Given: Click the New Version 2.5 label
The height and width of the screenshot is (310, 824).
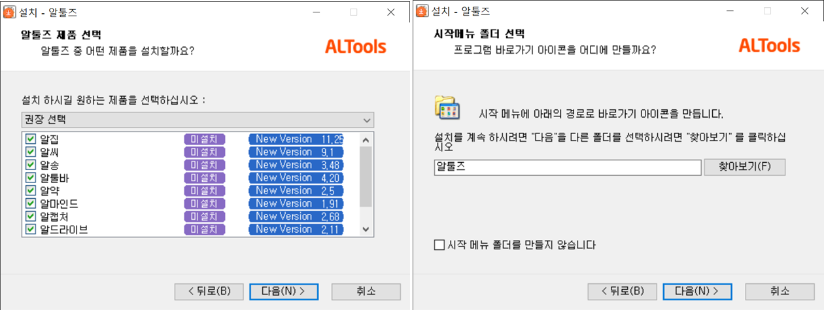Looking at the screenshot, I should tap(296, 190).
